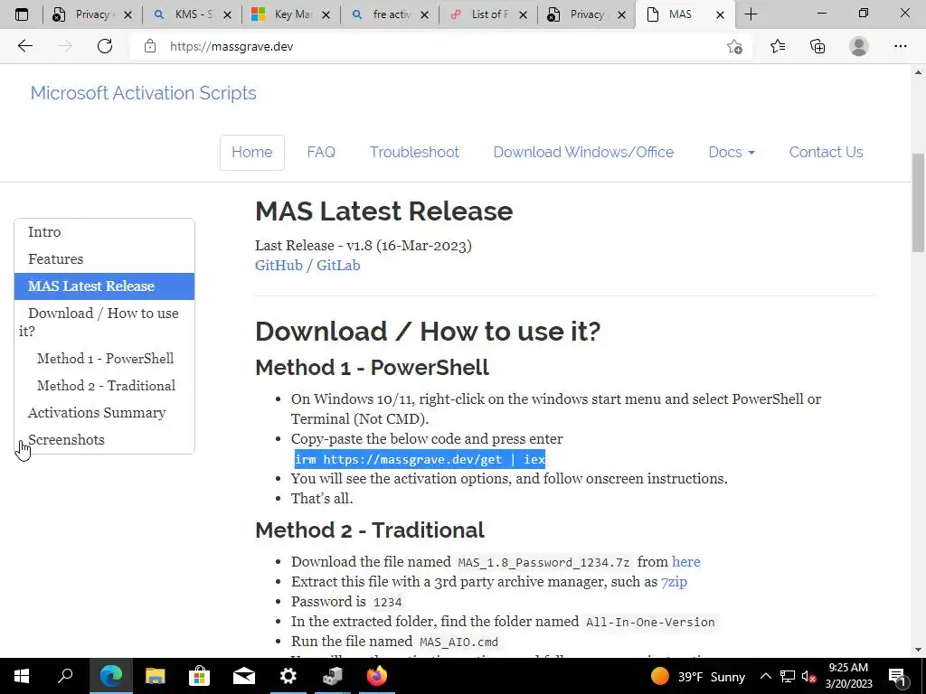The height and width of the screenshot is (694, 926).
Task: View site lock information icon
Action: 150,46
